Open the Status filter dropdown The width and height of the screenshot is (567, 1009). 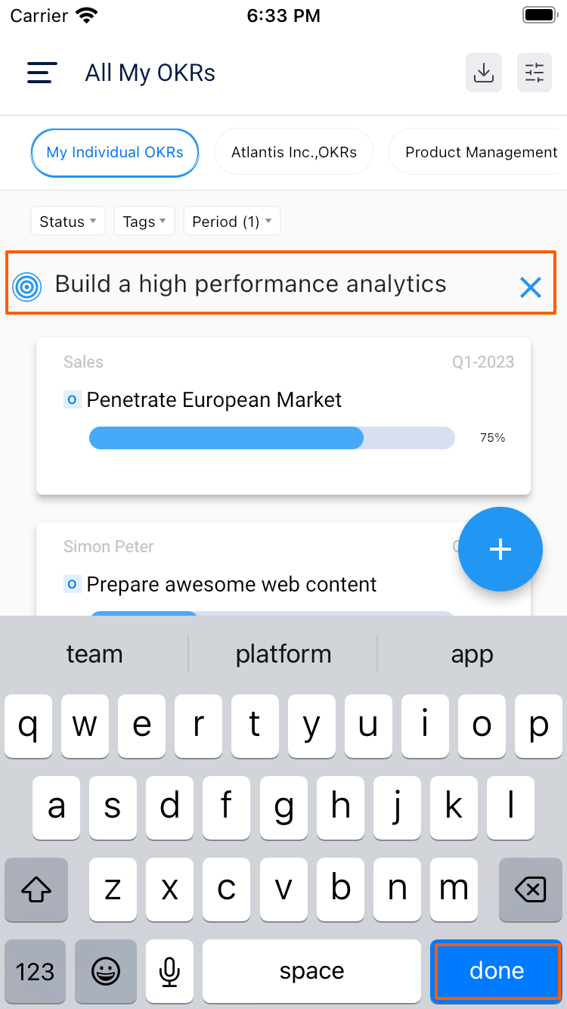coord(67,221)
